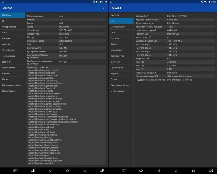This screenshot has height=174, width=217.
Task: Tap the Серийный номер row in system info
Action: click(66, 41)
